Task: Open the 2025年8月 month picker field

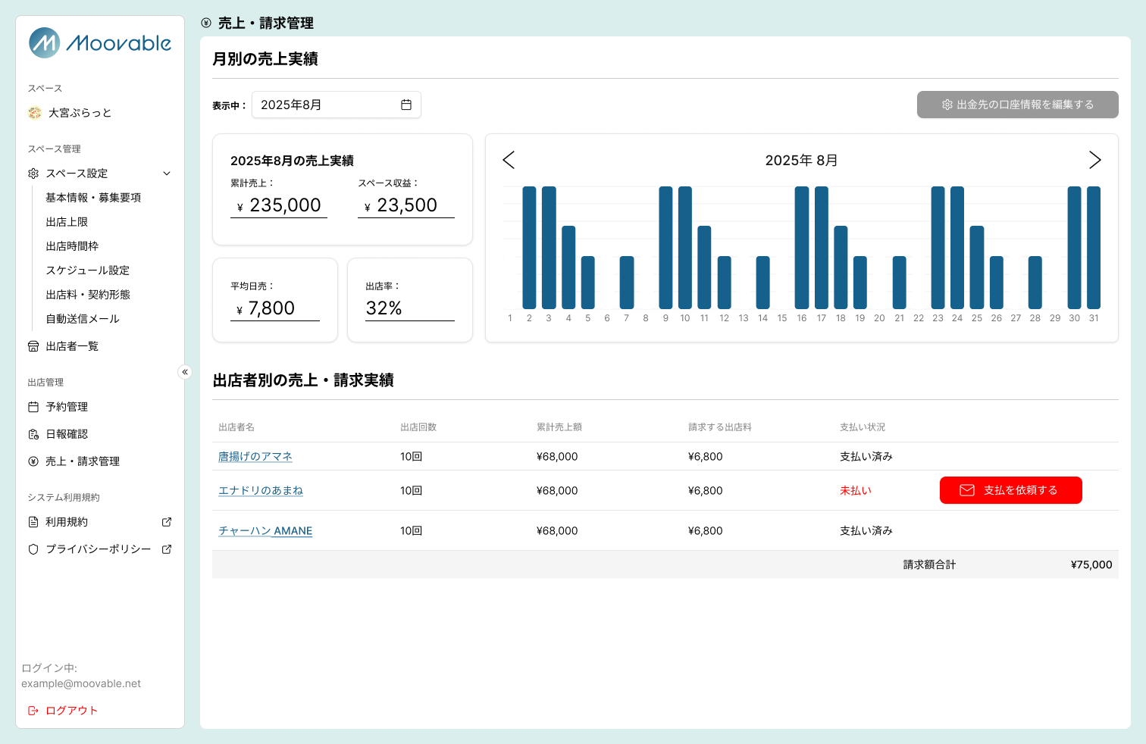Action: 326,105
